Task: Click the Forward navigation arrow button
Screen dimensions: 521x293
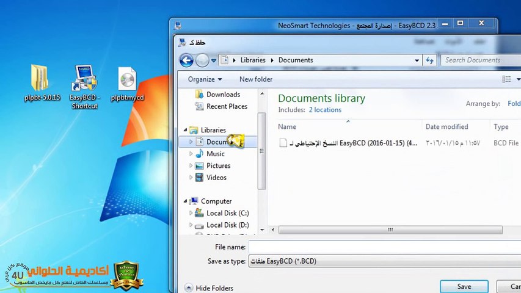Action: click(x=202, y=60)
